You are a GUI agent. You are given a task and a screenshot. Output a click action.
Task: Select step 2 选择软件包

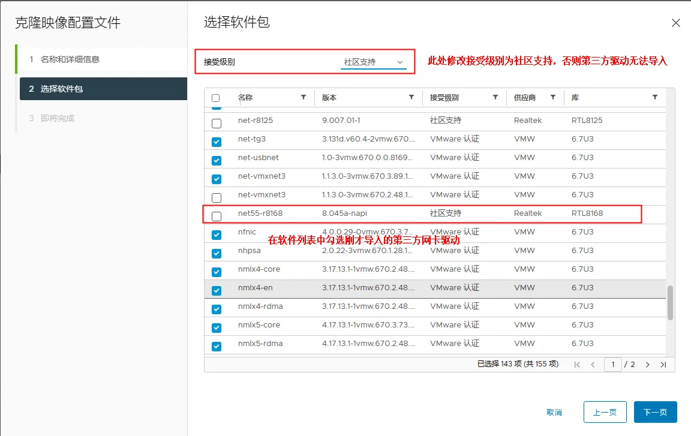pyautogui.click(x=61, y=89)
